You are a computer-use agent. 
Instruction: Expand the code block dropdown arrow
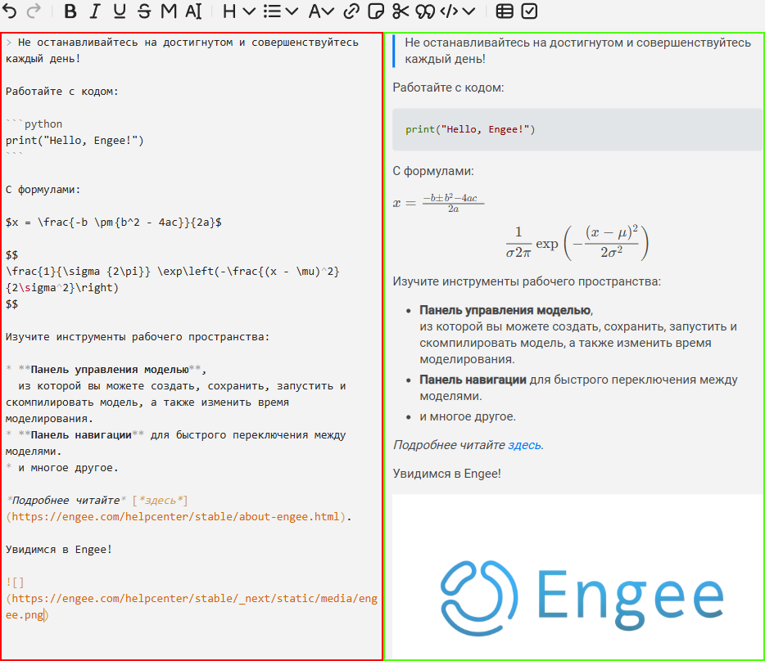(x=469, y=11)
